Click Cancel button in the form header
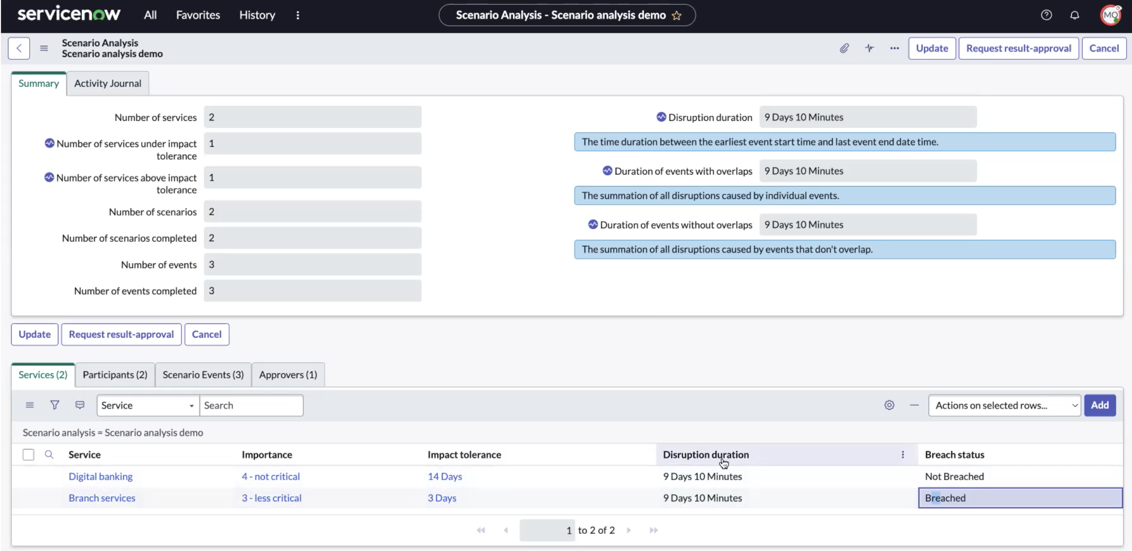 tap(1104, 48)
